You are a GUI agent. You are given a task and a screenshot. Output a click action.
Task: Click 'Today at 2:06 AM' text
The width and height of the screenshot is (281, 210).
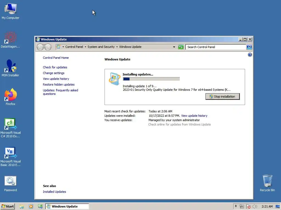coord(160,111)
